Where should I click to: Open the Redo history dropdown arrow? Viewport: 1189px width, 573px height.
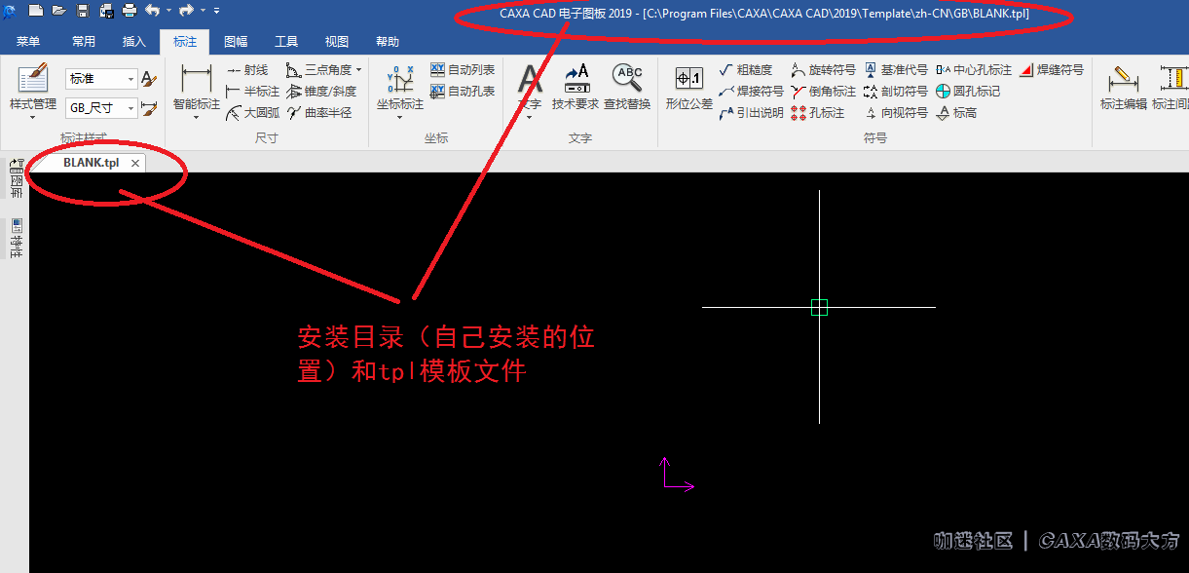(x=203, y=11)
